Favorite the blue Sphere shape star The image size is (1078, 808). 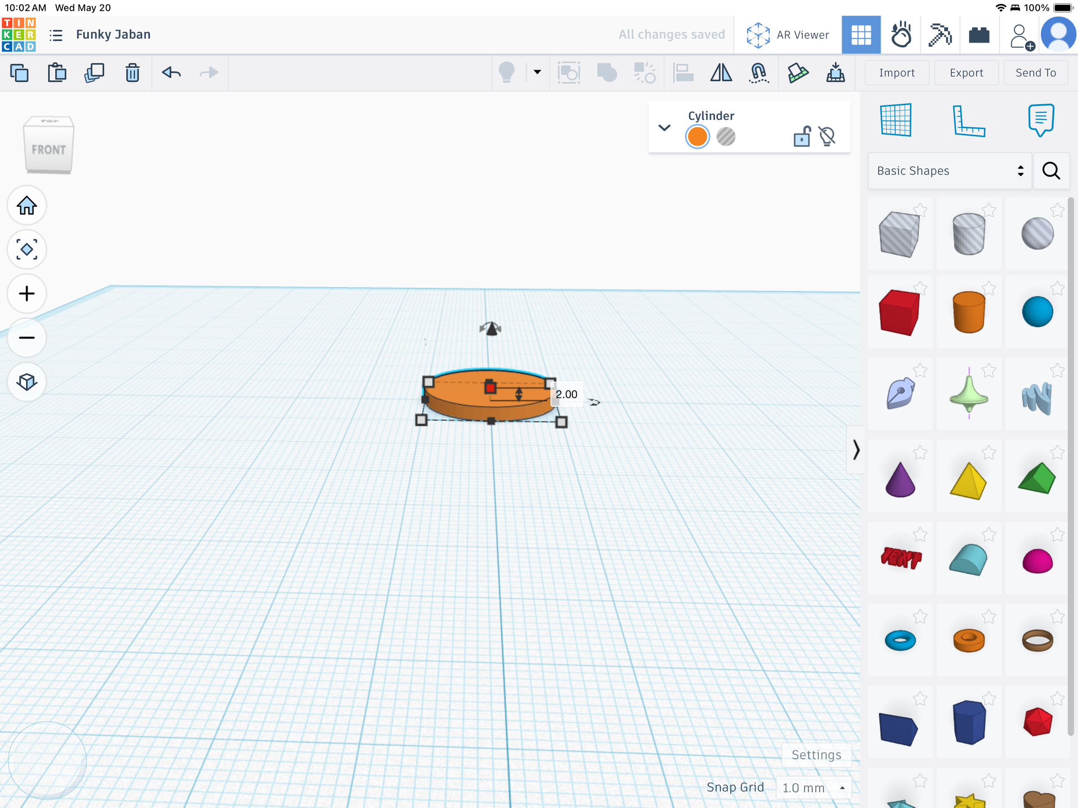click(x=1057, y=288)
